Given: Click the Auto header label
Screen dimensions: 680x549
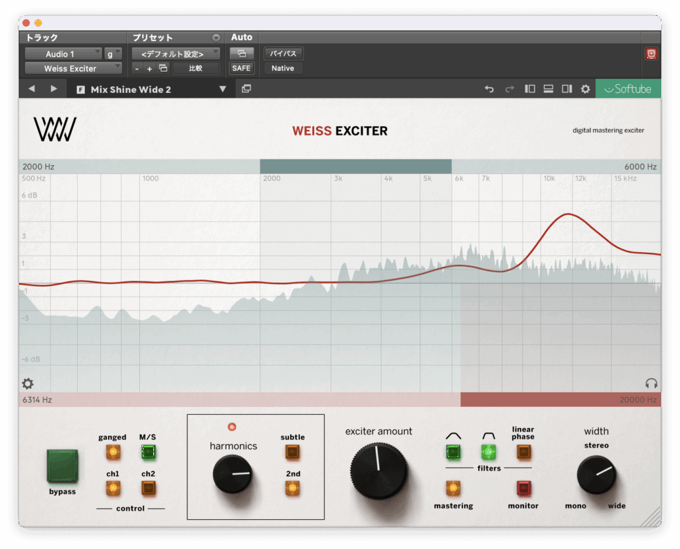Looking at the screenshot, I should pyautogui.click(x=242, y=37).
